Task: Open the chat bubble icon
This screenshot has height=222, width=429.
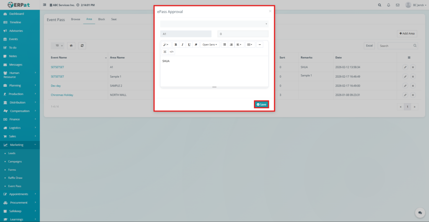Action: point(420,213)
